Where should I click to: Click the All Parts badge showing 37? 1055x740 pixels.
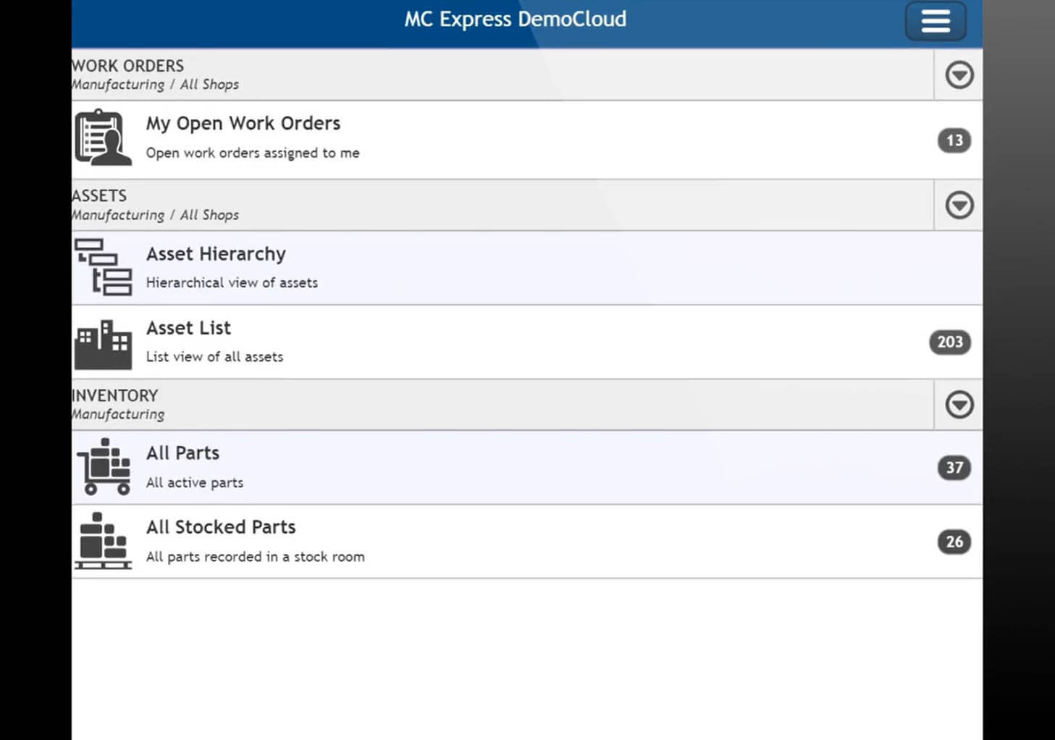[x=954, y=468]
